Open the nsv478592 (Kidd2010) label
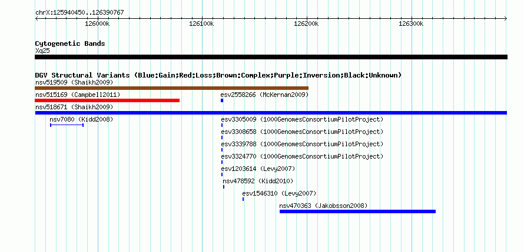 point(258,181)
